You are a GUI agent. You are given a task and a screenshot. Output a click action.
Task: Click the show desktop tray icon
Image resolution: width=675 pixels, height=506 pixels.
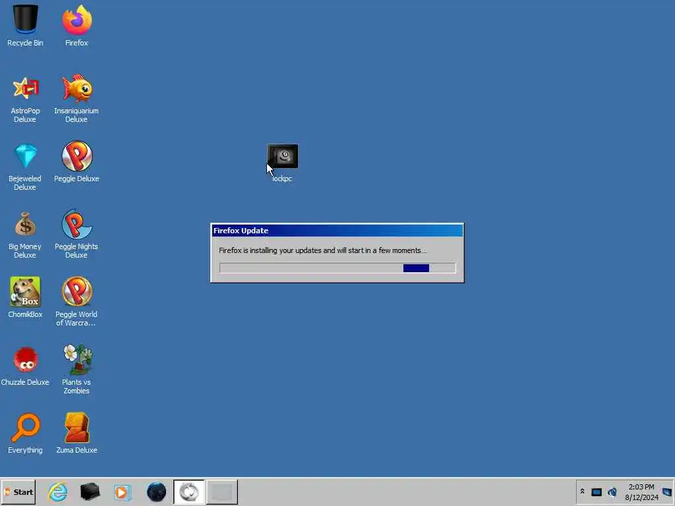(x=667, y=492)
